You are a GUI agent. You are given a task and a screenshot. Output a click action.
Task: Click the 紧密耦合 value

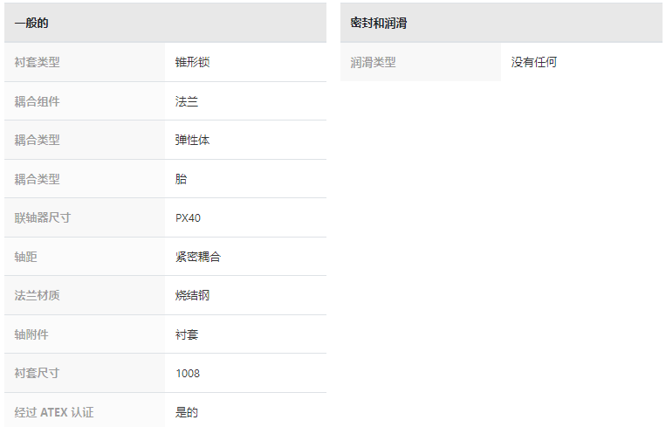pos(198,257)
